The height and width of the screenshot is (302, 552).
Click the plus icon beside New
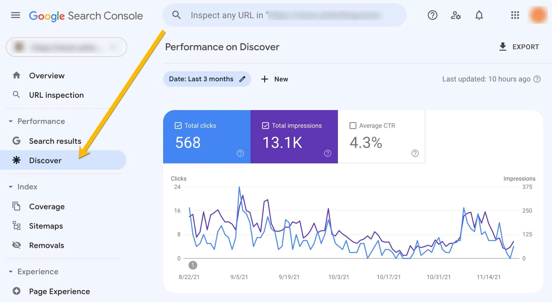click(265, 79)
